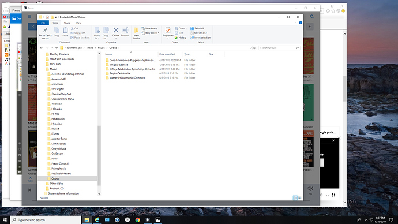398x224 pixels.
Task: Go back in Explorer navigation
Action: pos(42,48)
